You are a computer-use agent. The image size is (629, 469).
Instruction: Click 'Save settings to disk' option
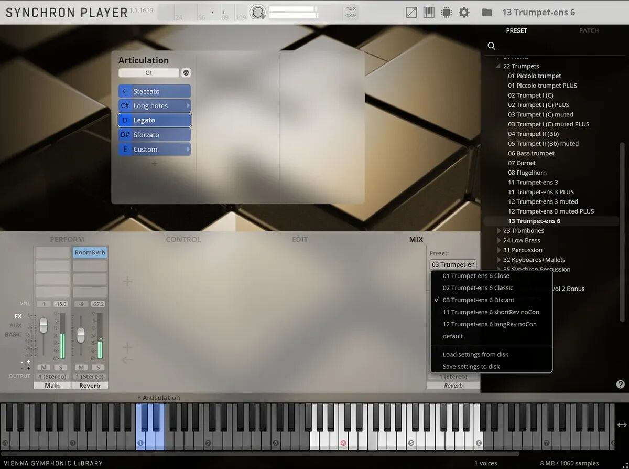point(471,367)
